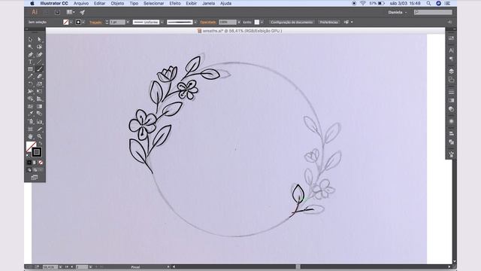Open the Uniforme width profile dropdown

[162, 22]
